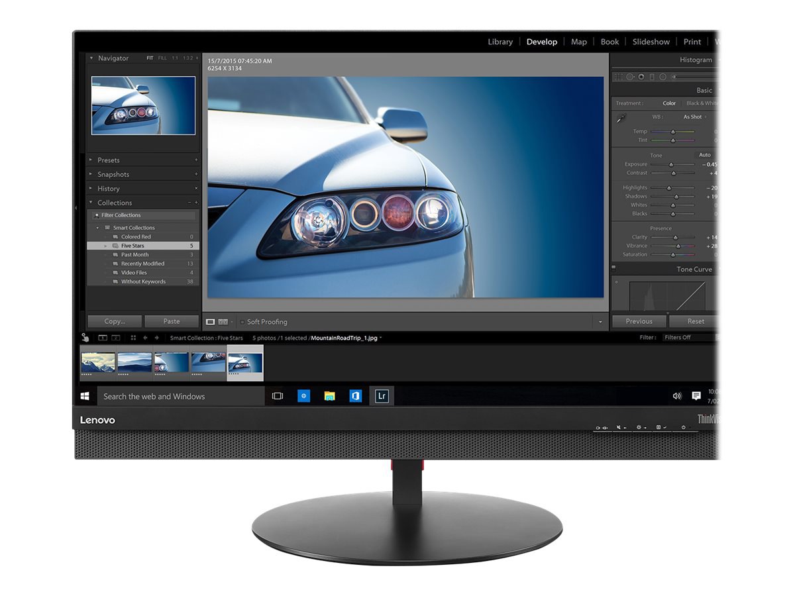Select the Adjustment Brush tool

pyautogui.click(x=674, y=77)
